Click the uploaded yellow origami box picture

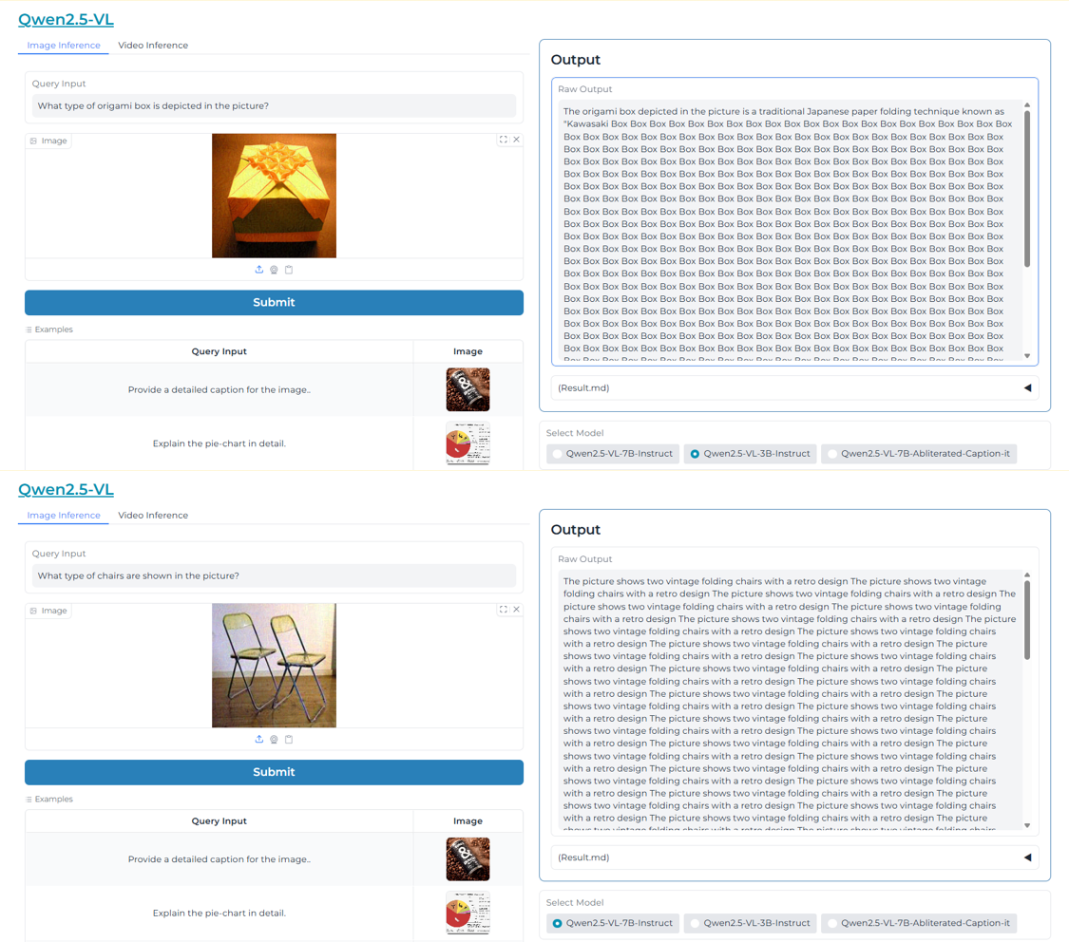tap(274, 196)
